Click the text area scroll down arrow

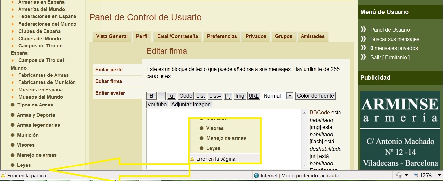pyautogui.click(x=305, y=166)
